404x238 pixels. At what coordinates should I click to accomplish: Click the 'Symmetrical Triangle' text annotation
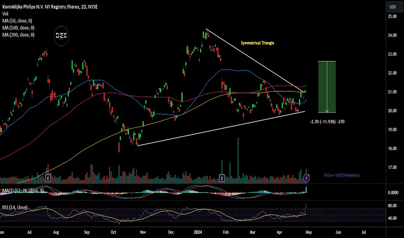click(x=257, y=43)
